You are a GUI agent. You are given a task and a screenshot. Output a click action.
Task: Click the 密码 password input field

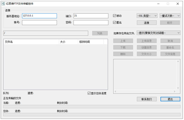91,23
